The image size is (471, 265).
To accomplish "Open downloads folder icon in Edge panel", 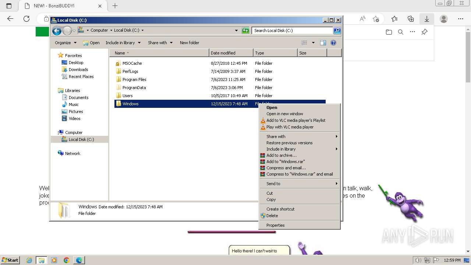I will point(389,32).
